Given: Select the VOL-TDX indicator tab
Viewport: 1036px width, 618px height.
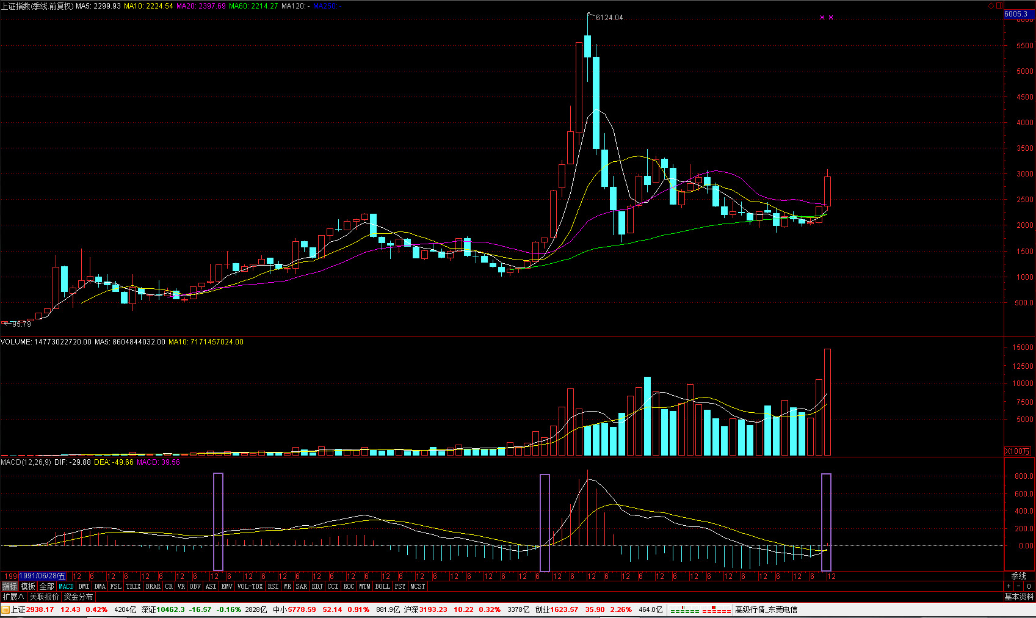Looking at the screenshot, I should 250,586.
